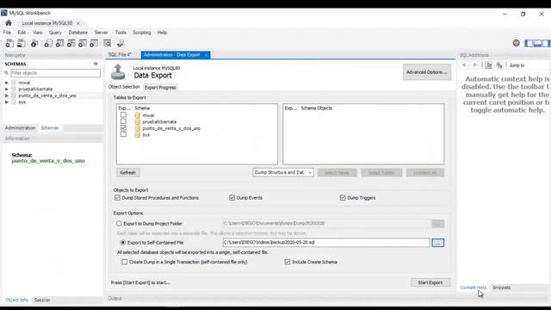This screenshot has width=551, height=310.
Task: Check the miwal schema export checkbox
Action: (123, 115)
